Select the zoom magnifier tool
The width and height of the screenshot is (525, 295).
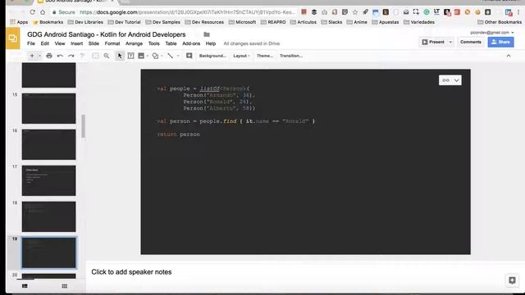click(107, 56)
